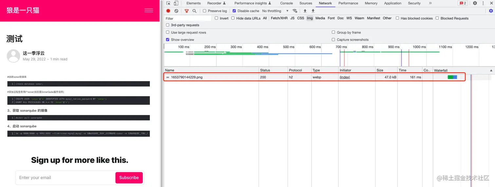The height and width of the screenshot is (187, 495).
Task: Filter requests by Media
Action: pyautogui.click(x=320, y=18)
